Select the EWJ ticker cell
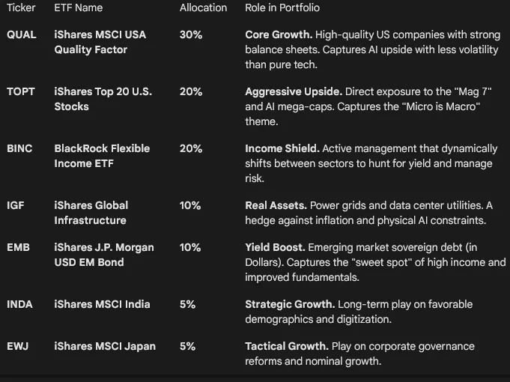 click(17, 346)
